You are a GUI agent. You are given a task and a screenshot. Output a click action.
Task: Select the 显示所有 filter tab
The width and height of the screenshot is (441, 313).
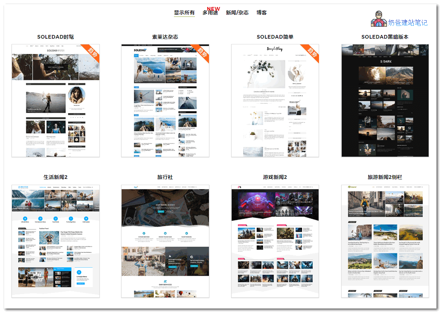[x=184, y=13]
